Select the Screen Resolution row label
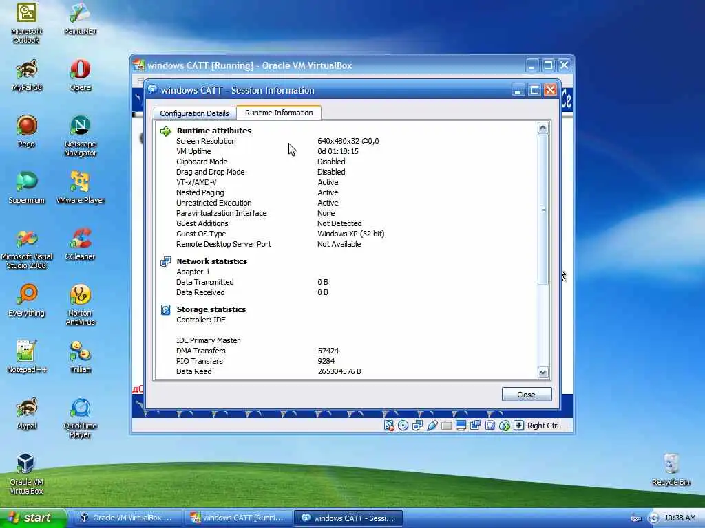The height and width of the screenshot is (528, 705). tap(206, 141)
